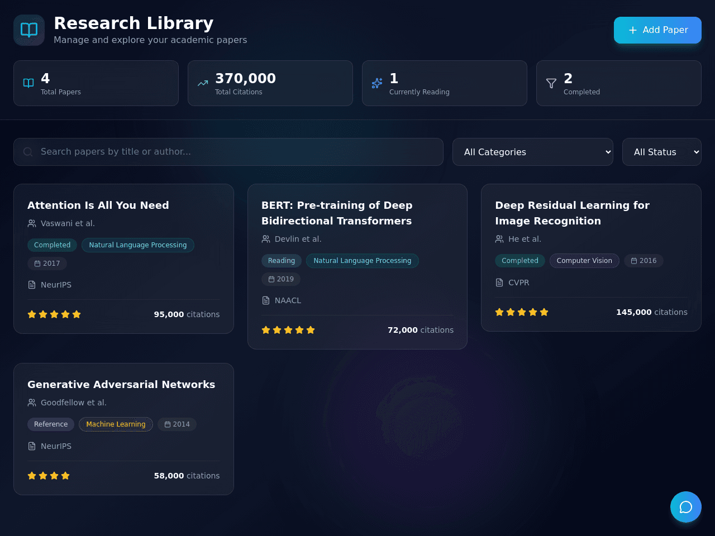
Task: Select the Computer Vision category tag
Action: (x=584, y=261)
